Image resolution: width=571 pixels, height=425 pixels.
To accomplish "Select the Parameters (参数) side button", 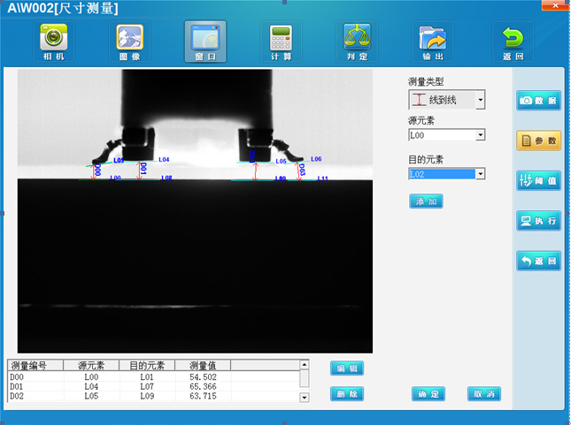I will point(538,140).
